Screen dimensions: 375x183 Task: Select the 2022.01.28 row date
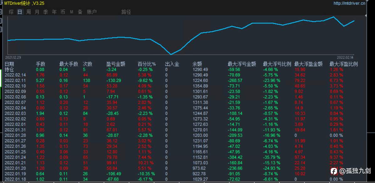(x=15, y=135)
